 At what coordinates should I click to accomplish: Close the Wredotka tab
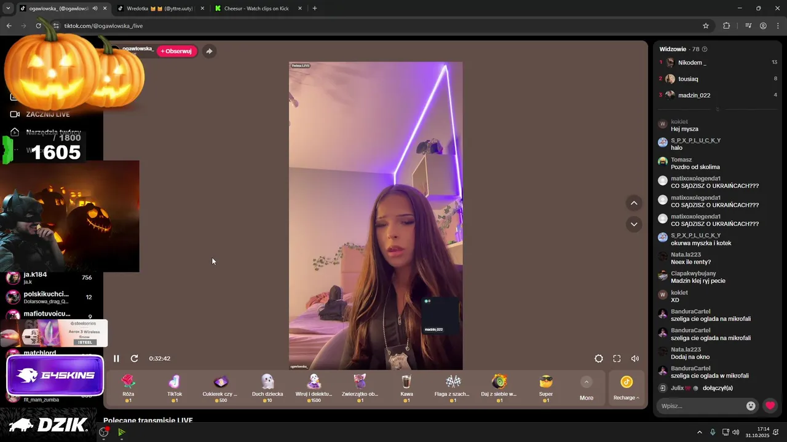point(202,9)
